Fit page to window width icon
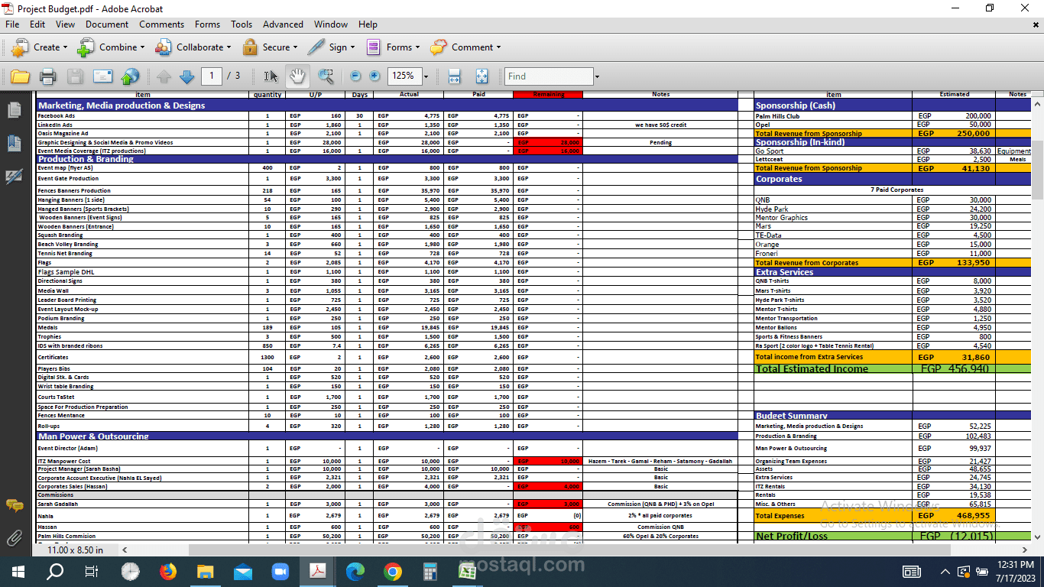The image size is (1044, 587). [454, 76]
